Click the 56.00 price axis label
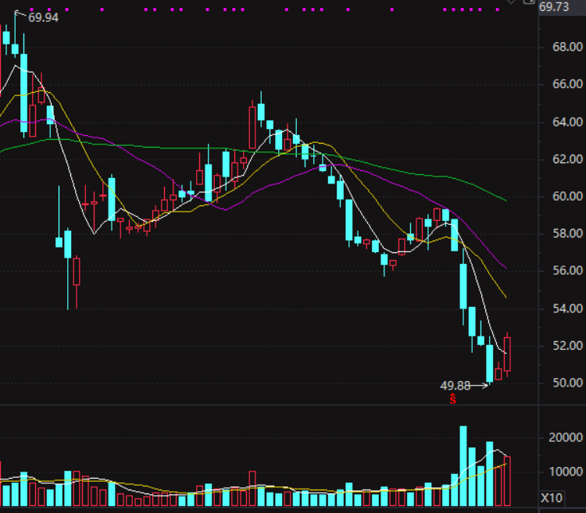This screenshot has height=513, width=586. [567, 271]
